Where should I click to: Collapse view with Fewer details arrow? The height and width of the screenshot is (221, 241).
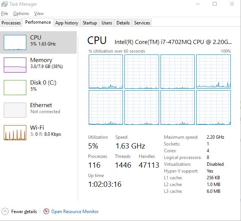coord(5,211)
